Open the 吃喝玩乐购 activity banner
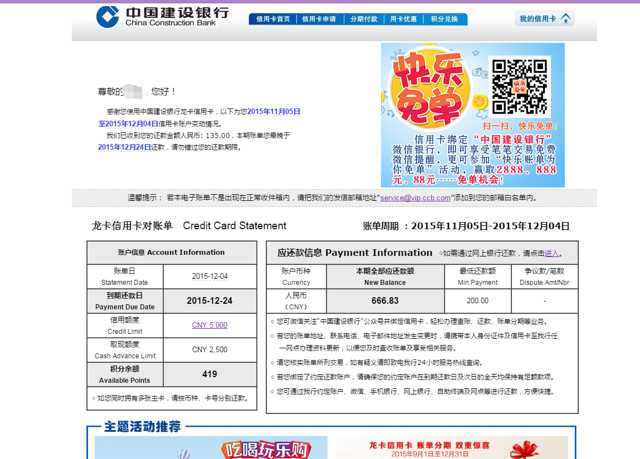The height and width of the screenshot is (459, 640). tap(211, 447)
